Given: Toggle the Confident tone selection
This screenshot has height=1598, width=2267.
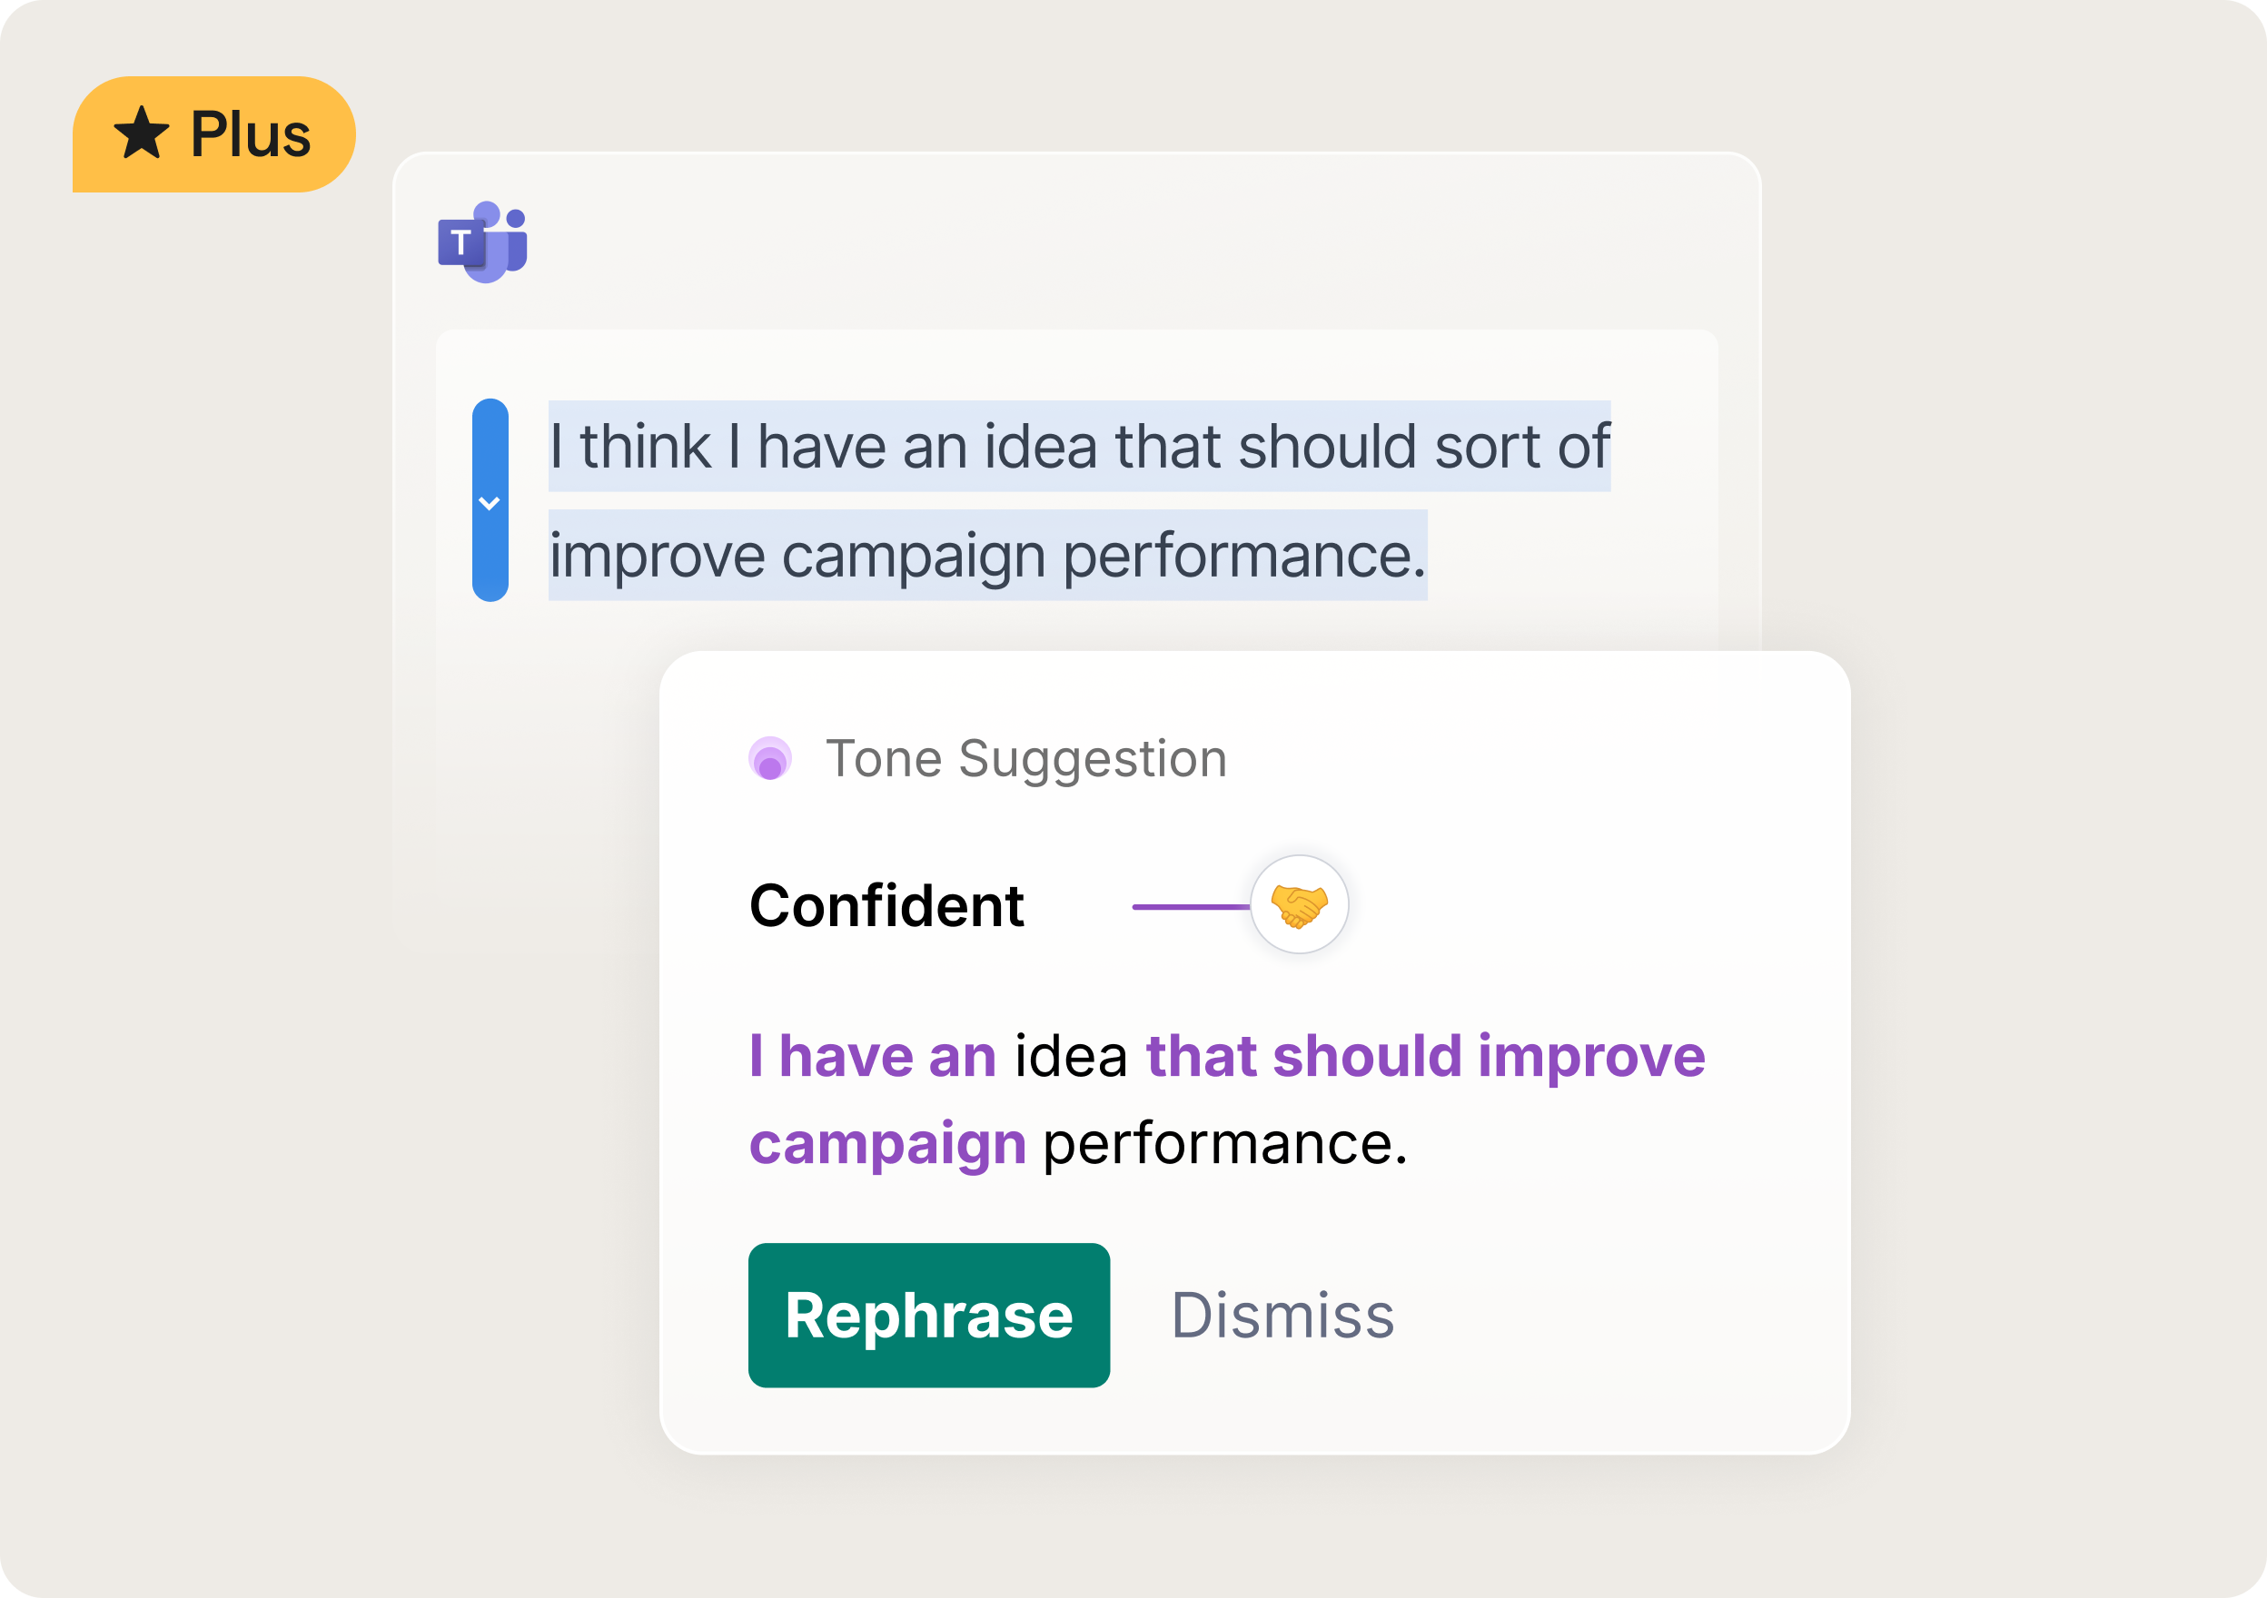Looking at the screenshot, I should (x=886, y=905).
